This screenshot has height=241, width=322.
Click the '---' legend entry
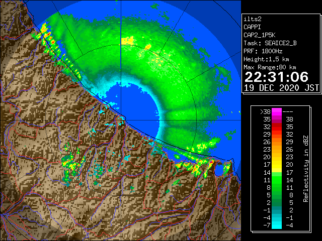coord(288,112)
